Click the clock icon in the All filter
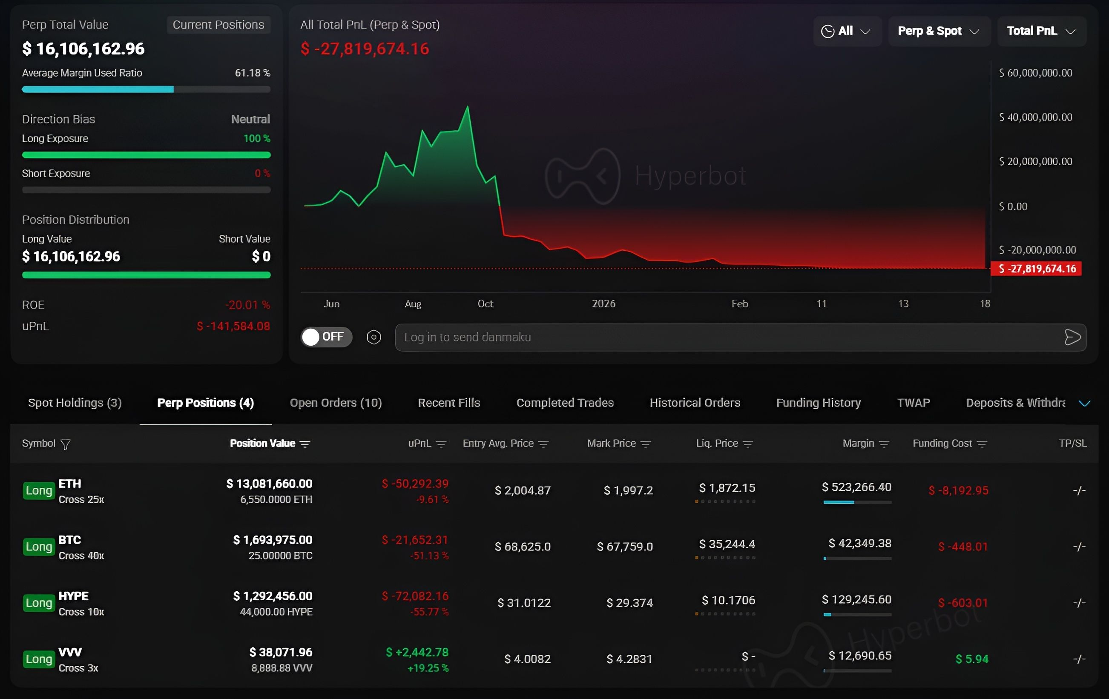The height and width of the screenshot is (699, 1109). pyautogui.click(x=827, y=32)
